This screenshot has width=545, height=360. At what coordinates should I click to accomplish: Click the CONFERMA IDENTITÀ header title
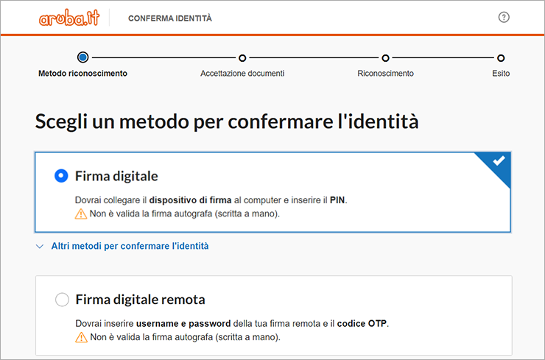170,18
